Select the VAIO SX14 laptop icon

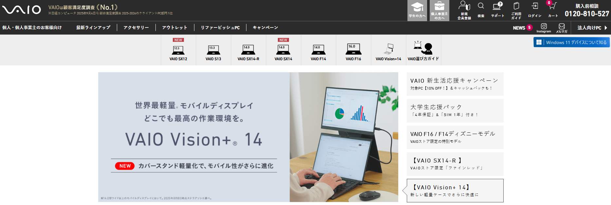tap(283, 50)
